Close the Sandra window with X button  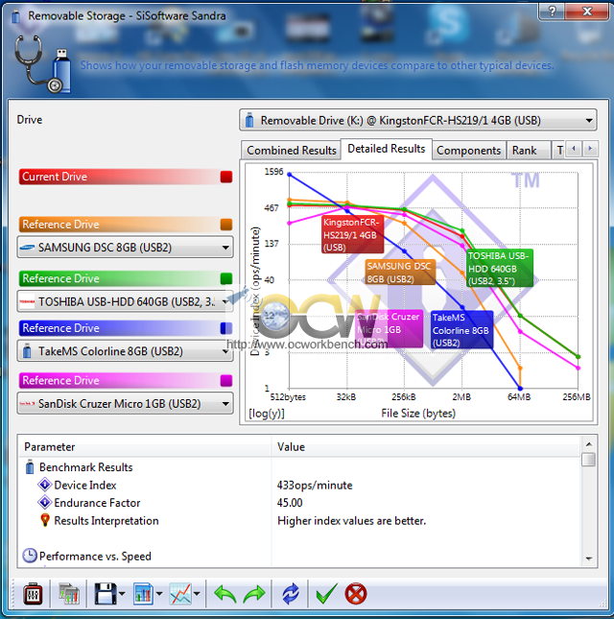pos(586,12)
